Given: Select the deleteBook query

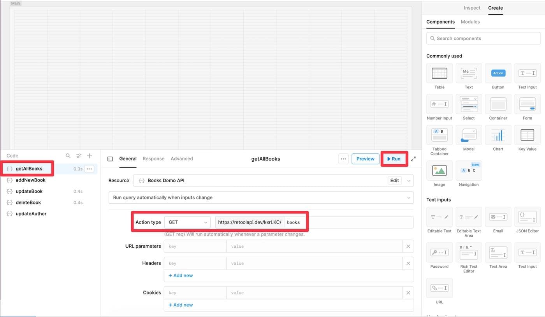Looking at the screenshot, I should pyautogui.click(x=28, y=203).
